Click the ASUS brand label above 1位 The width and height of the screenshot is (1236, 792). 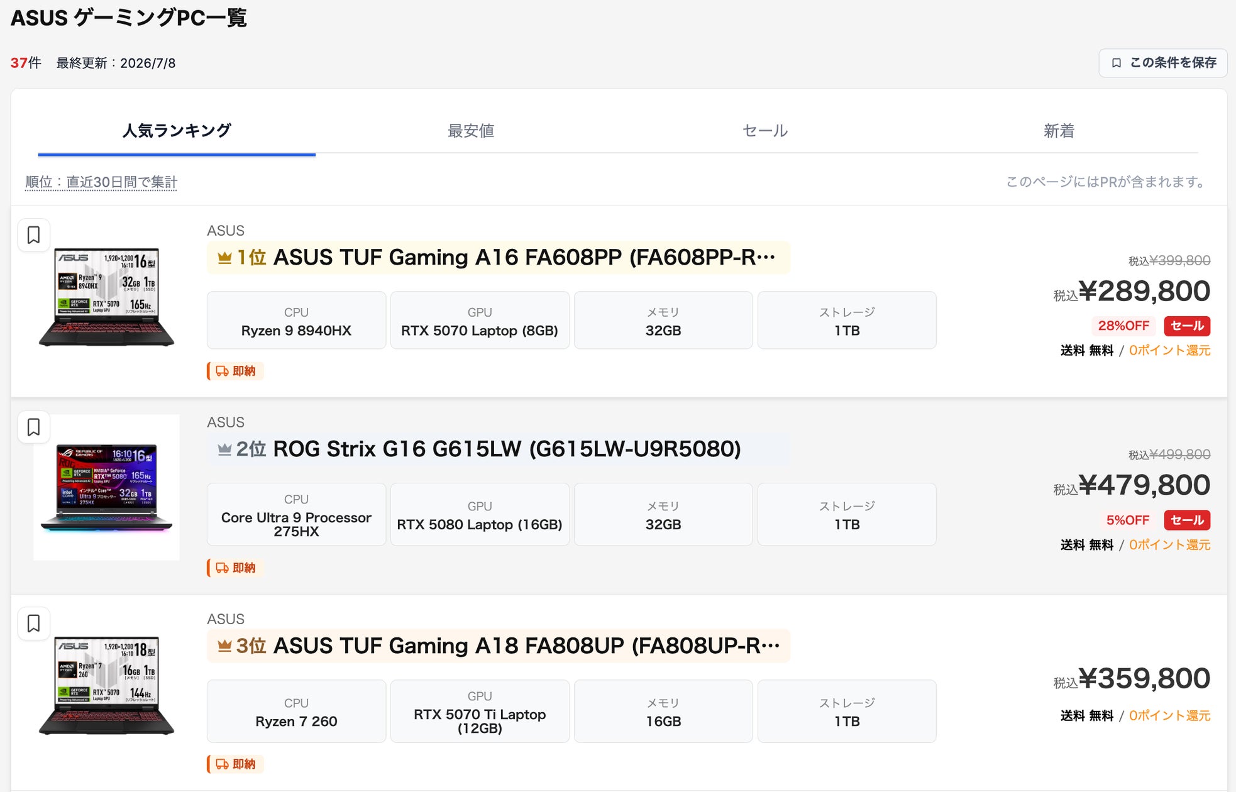point(226,231)
